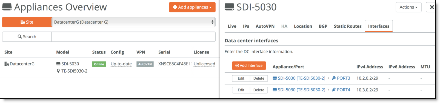The height and width of the screenshot is (103, 440).
Task: Click the location pin icon beside TE-SDI5030-2
Action: [x=58, y=71]
